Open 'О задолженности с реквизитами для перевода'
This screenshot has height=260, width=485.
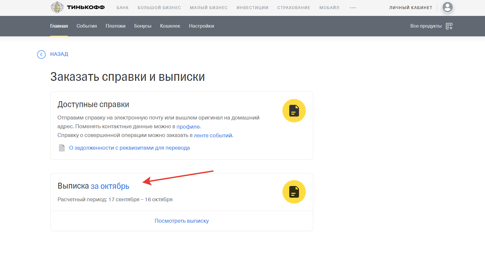coord(129,148)
